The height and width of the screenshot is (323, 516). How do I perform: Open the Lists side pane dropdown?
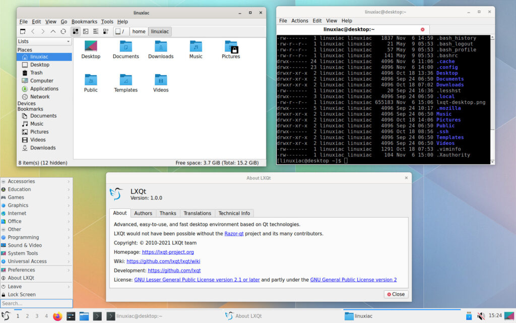(44, 41)
